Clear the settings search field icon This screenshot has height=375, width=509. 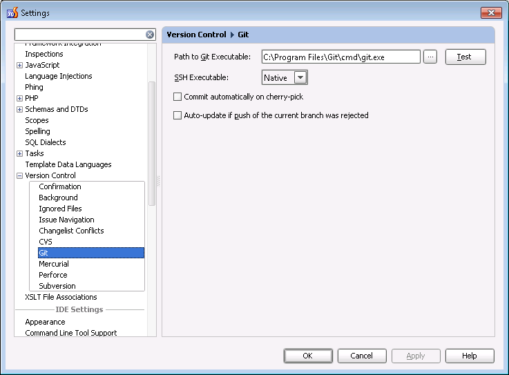coord(150,35)
